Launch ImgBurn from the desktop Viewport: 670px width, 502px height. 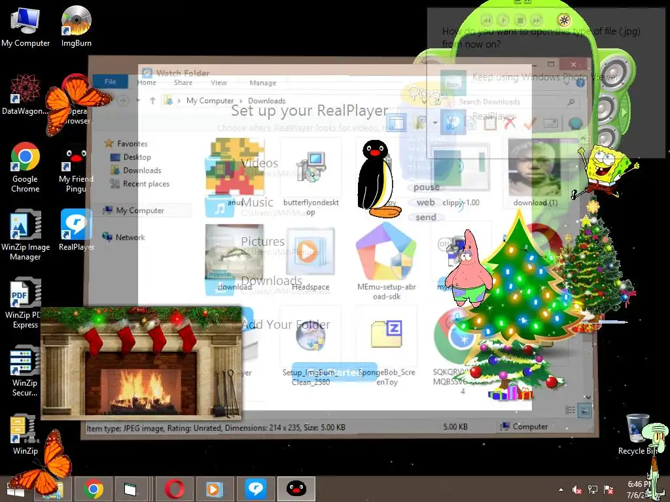76,26
